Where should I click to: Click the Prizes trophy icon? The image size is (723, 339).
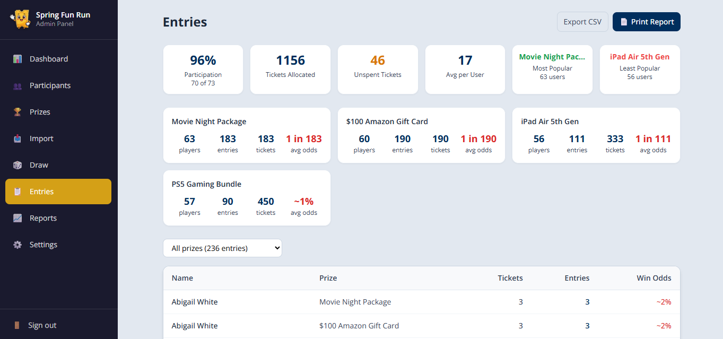point(18,112)
